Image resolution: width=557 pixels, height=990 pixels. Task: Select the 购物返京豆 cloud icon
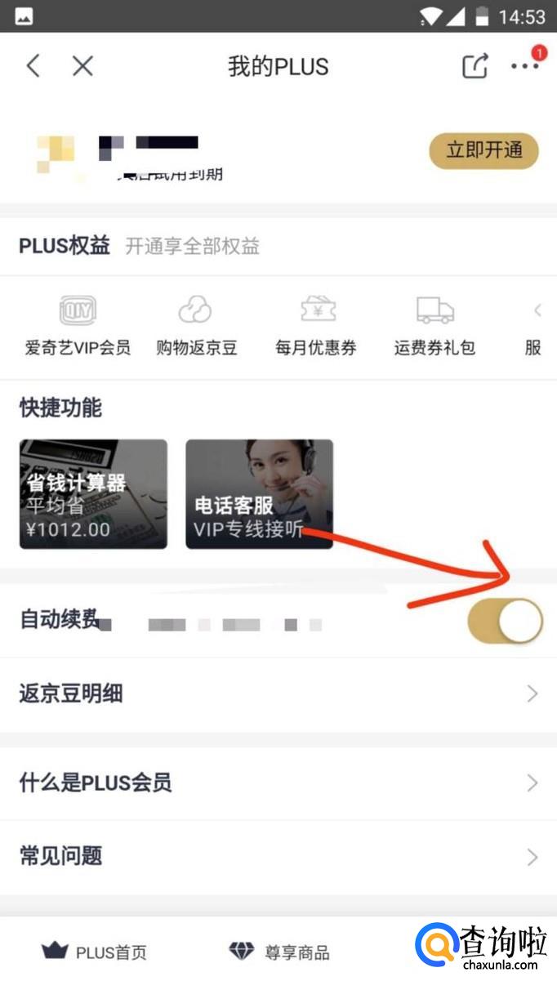pyautogui.click(x=196, y=310)
